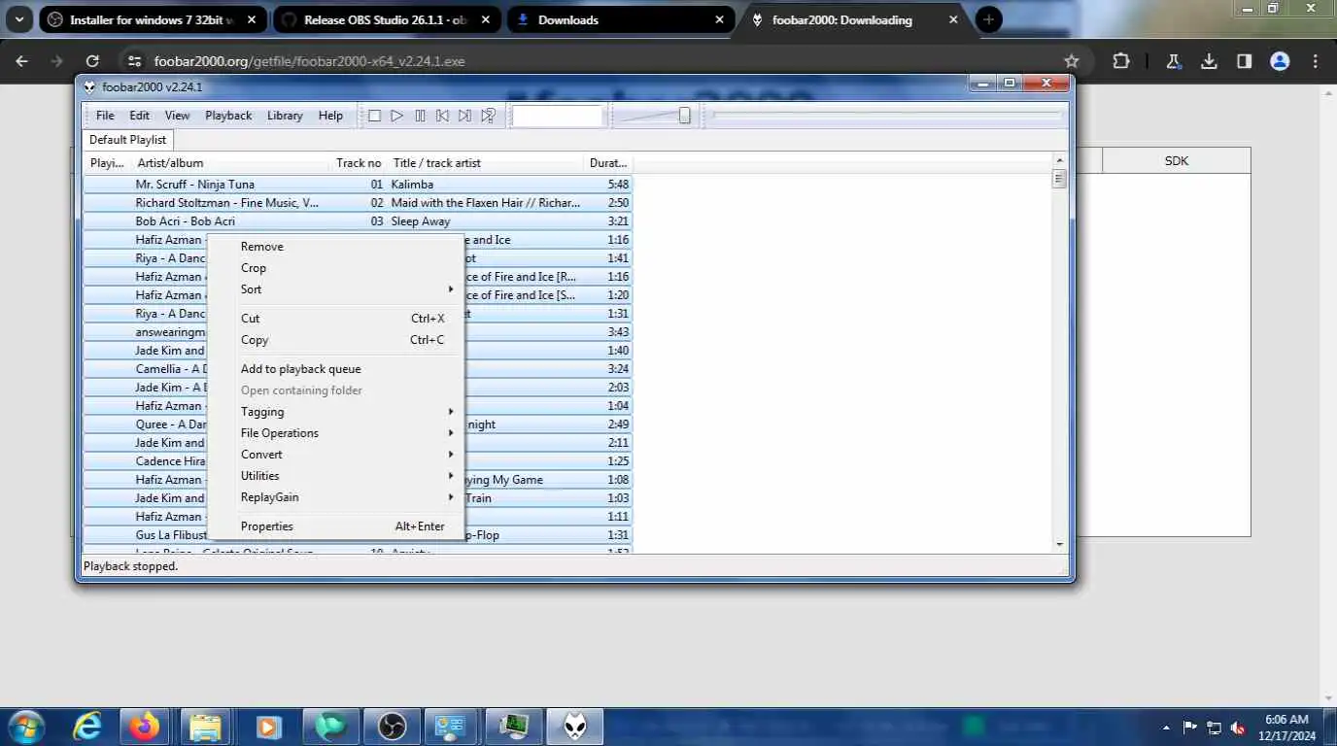Play a random track
1337x746 pixels.
488,116
